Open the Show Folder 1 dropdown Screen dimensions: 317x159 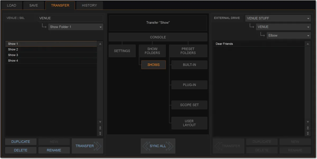click(x=76, y=27)
